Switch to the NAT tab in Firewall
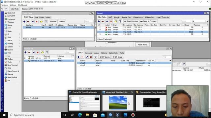The height and width of the screenshot is (118, 211). [x=110, y=17]
